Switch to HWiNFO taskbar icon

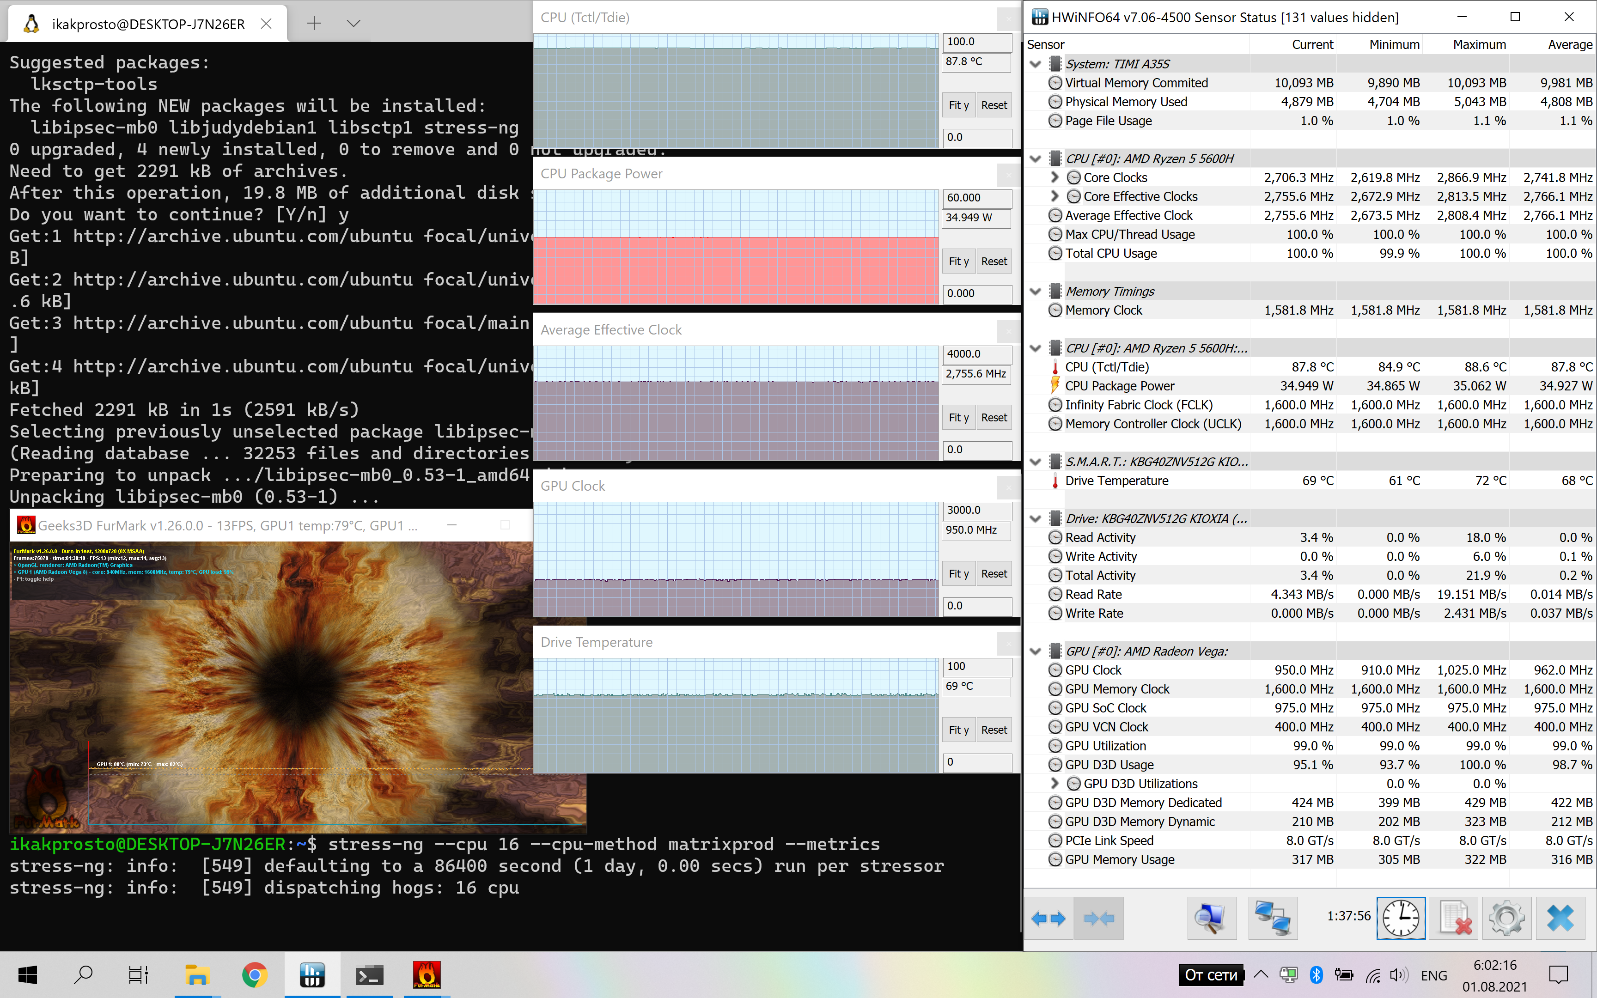(x=312, y=975)
